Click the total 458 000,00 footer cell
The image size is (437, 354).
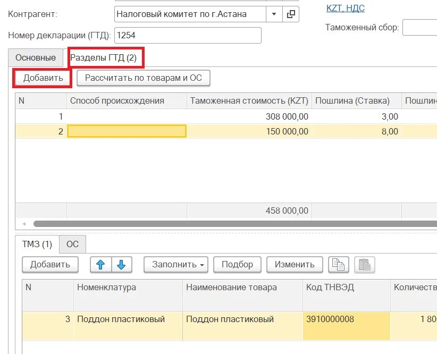coord(249,210)
